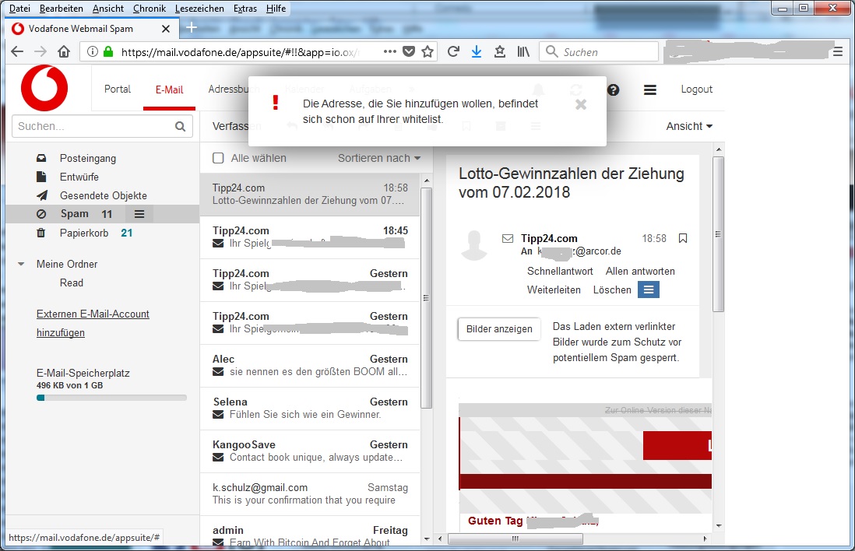The height and width of the screenshot is (551, 855).
Task: Click envelope icon on Selena mail
Action: pos(218,415)
